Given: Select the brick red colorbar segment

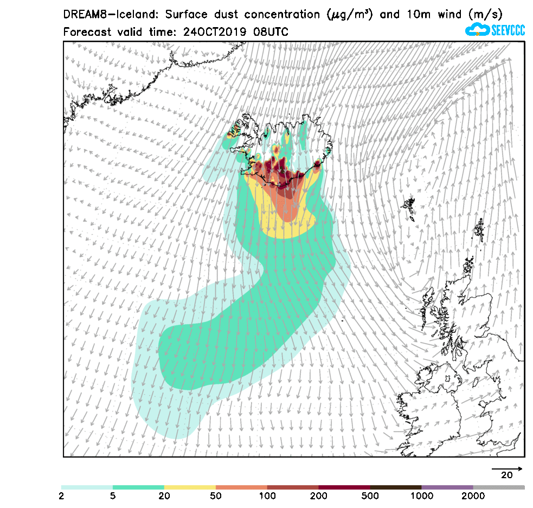Looking at the screenshot, I should pos(293,487).
